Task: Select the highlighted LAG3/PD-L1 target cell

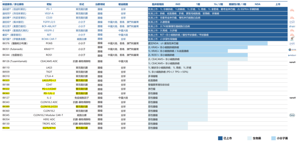Action: 49,80
